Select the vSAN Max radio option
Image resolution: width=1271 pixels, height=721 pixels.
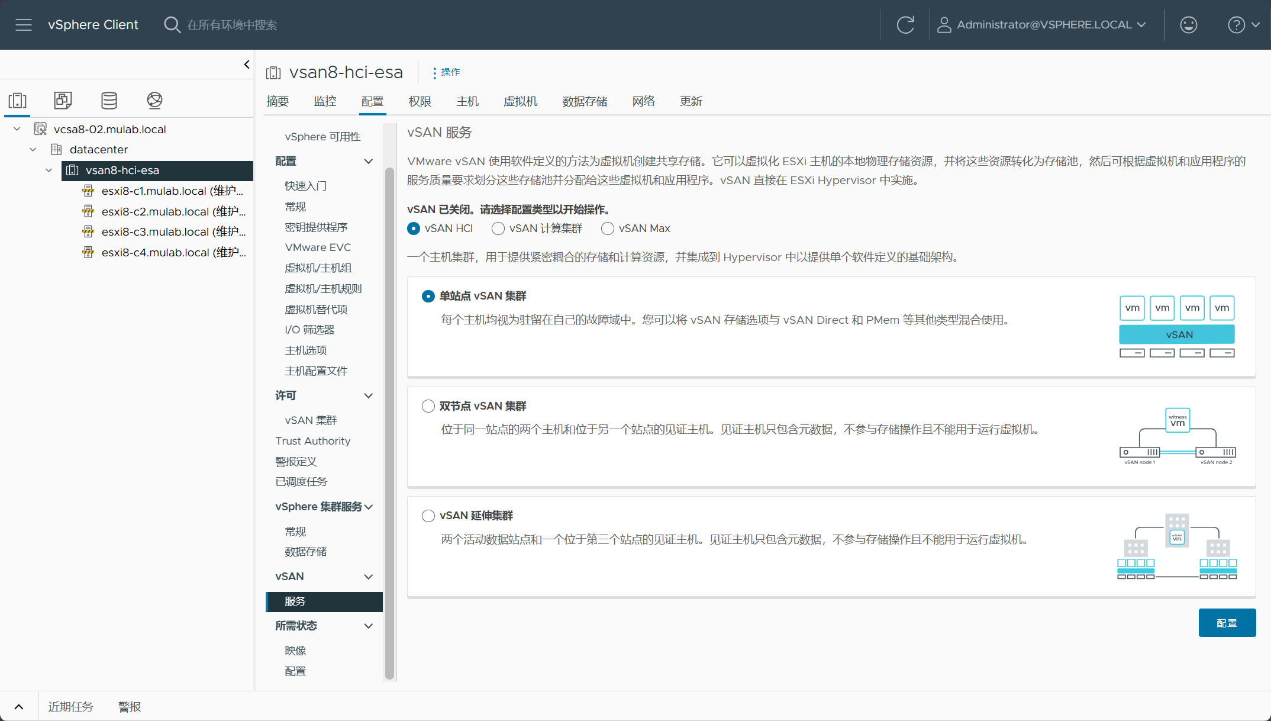[608, 228]
